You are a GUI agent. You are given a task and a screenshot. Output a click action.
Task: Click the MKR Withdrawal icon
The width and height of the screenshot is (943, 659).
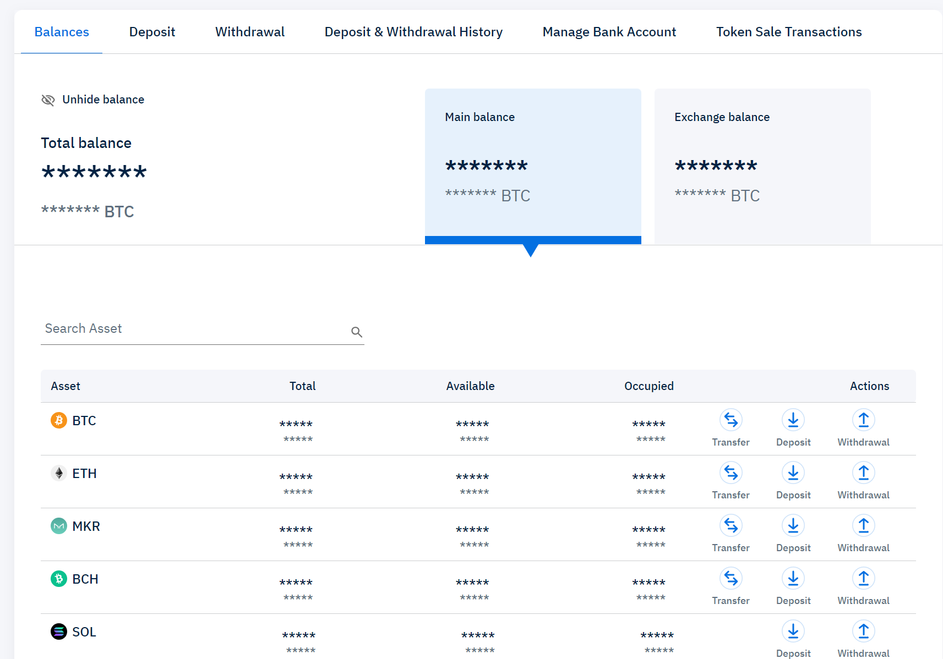pyautogui.click(x=863, y=526)
